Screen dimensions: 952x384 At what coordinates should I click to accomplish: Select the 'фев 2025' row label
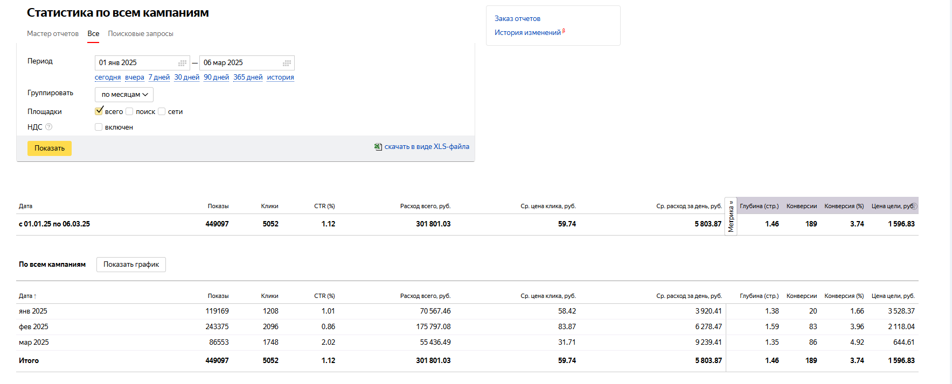33,327
